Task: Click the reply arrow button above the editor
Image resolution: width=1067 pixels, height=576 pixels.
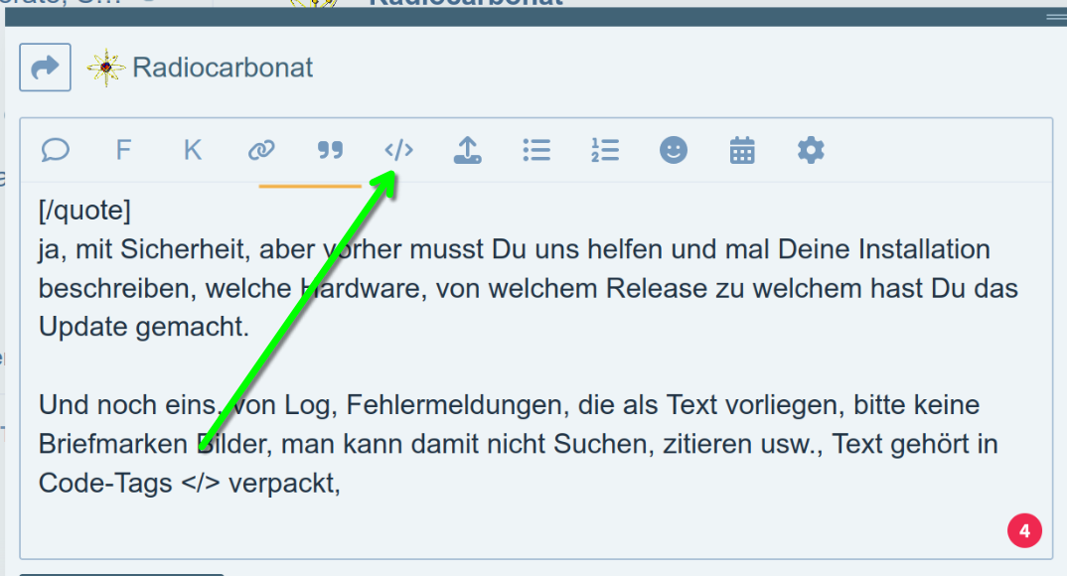Action: coord(45,68)
